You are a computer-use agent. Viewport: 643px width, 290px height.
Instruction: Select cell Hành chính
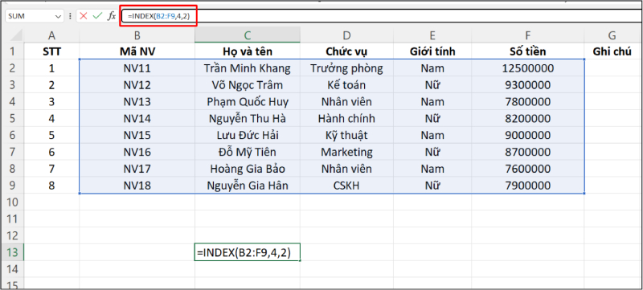(346, 118)
